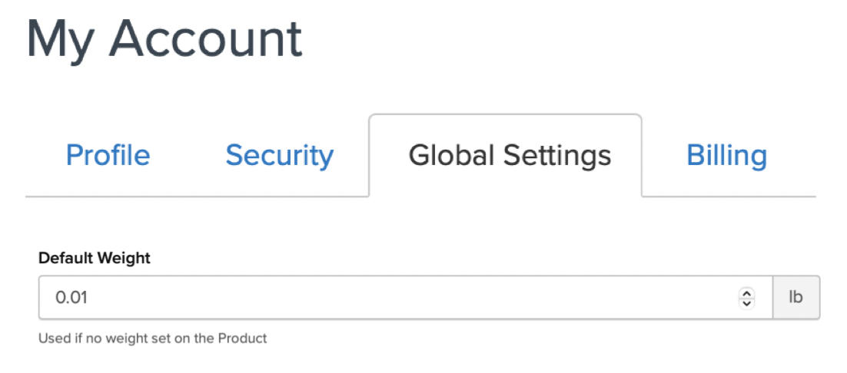Click the word "Account" in the heading
Viewport: 847px width, 373px height.
pos(207,38)
